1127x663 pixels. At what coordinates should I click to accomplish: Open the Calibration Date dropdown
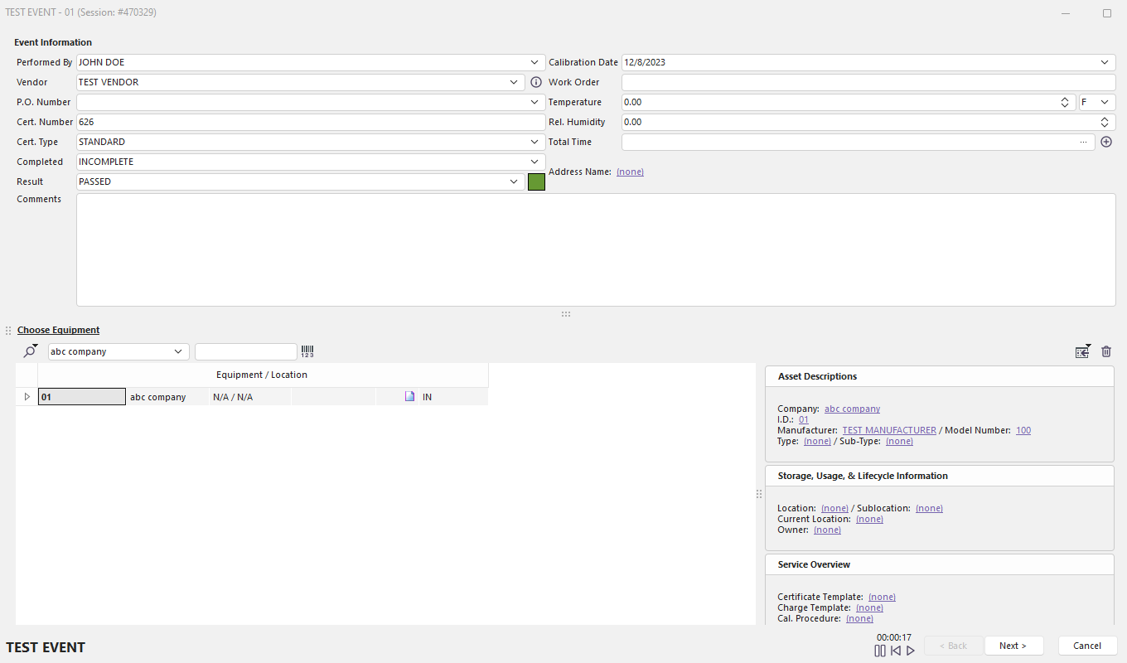pos(1105,62)
